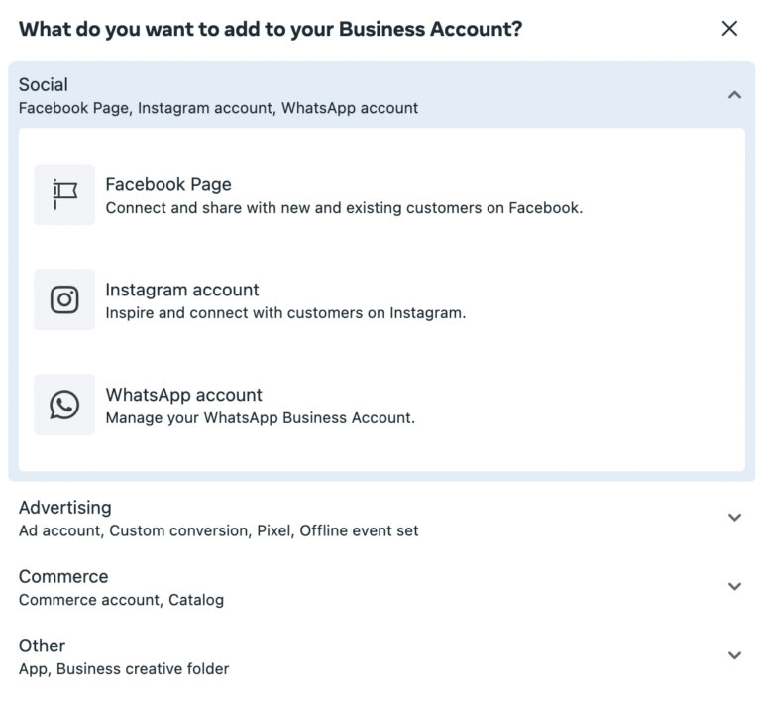Image resolution: width=761 pixels, height=705 pixels.
Task: Open the Other category heading
Action: [43, 646]
